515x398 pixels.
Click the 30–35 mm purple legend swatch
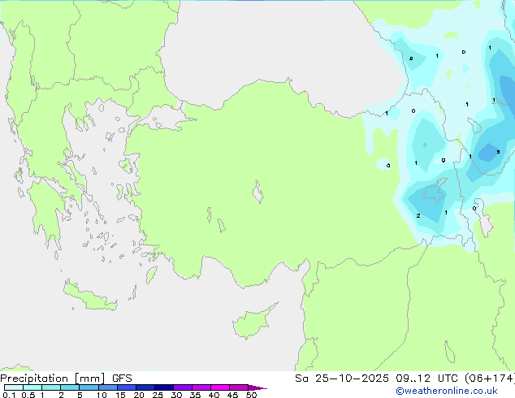pyautogui.click(x=183, y=387)
